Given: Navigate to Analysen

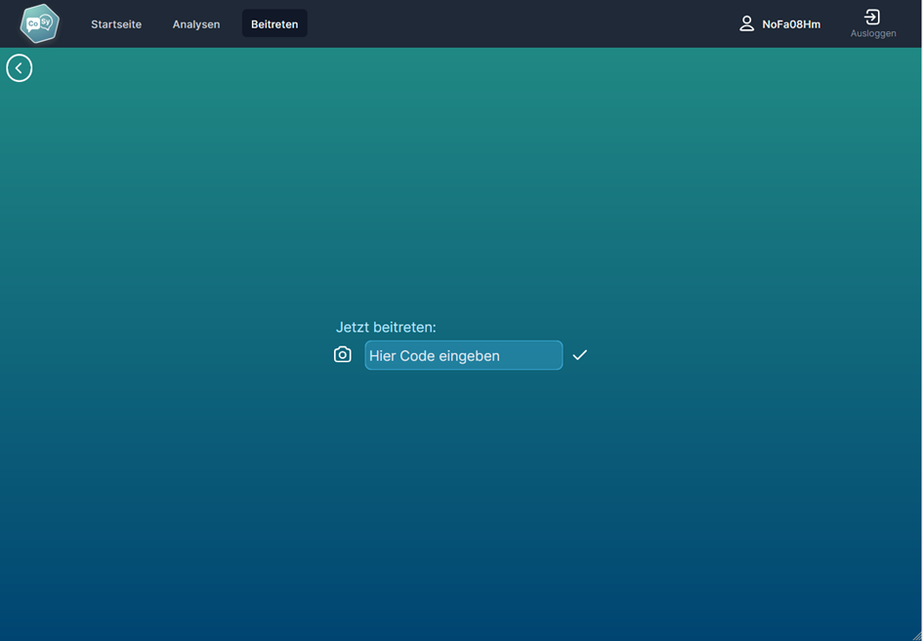Looking at the screenshot, I should (196, 24).
